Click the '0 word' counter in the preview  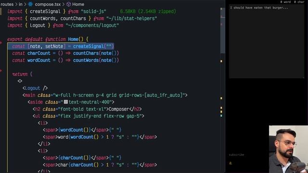(285, 2)
